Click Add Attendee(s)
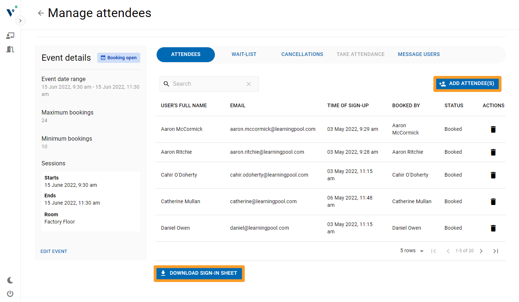The height and width of the screenshot is (302, 519). [x=467, y=84]
